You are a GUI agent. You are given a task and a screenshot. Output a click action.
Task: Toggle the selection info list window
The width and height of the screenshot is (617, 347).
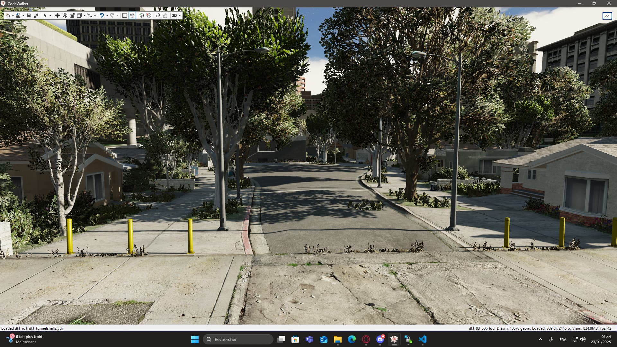pos(125,15)
